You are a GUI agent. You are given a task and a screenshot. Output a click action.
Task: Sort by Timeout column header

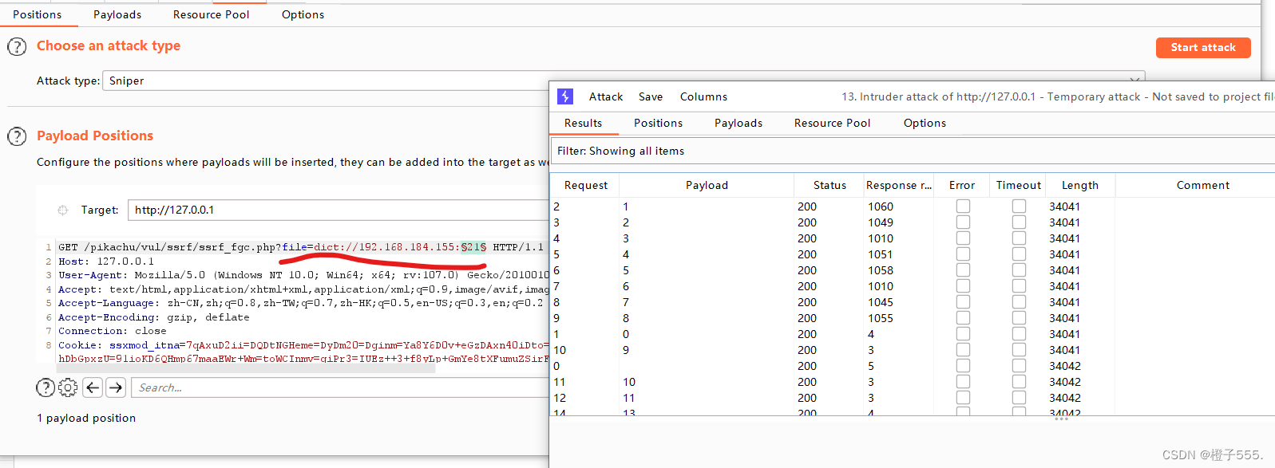pos(1019,185)
